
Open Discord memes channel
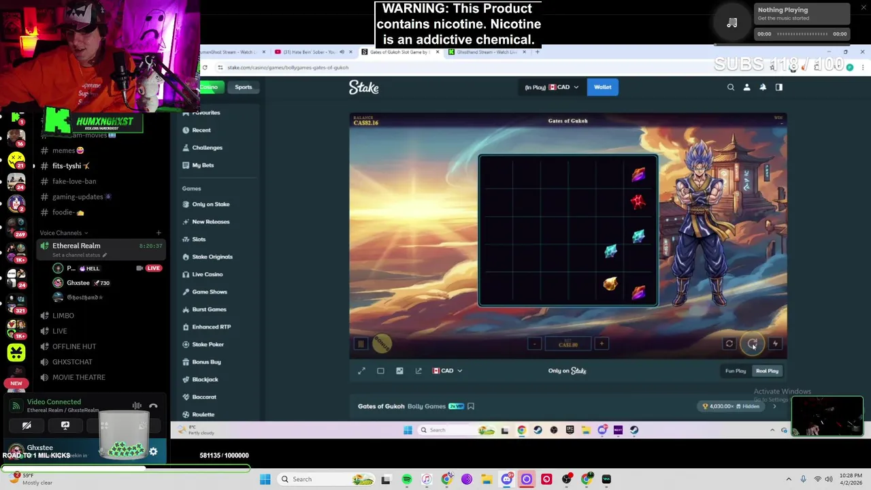[x=68, y=150]
